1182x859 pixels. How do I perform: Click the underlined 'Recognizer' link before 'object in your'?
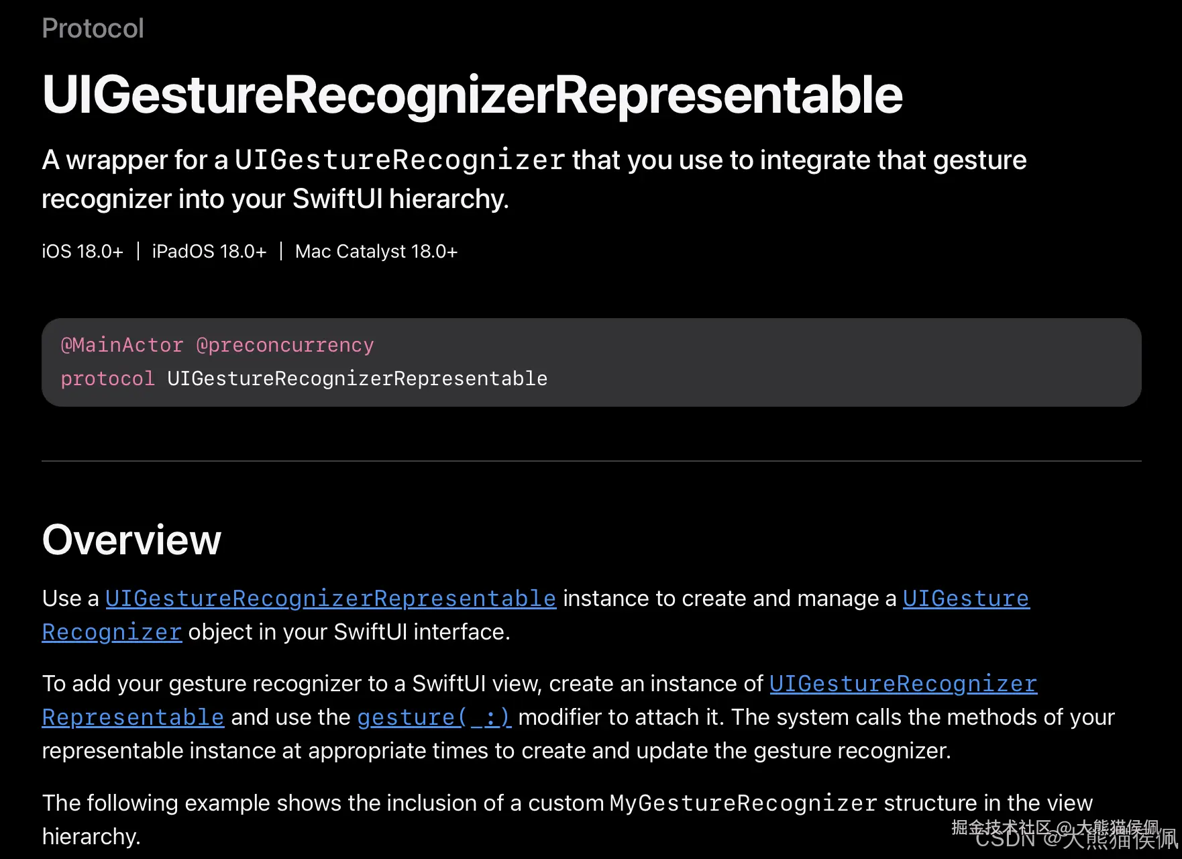pyautogui.click(x=111, y=632)
